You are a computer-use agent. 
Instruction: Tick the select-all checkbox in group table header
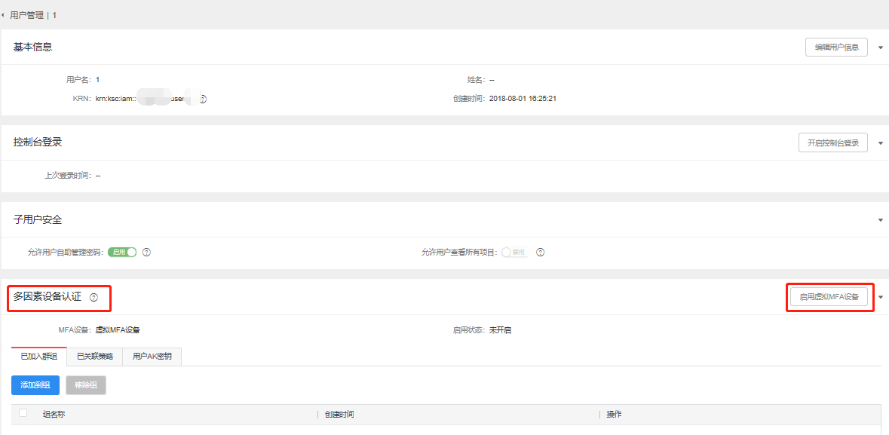click(x=23, y=413)
